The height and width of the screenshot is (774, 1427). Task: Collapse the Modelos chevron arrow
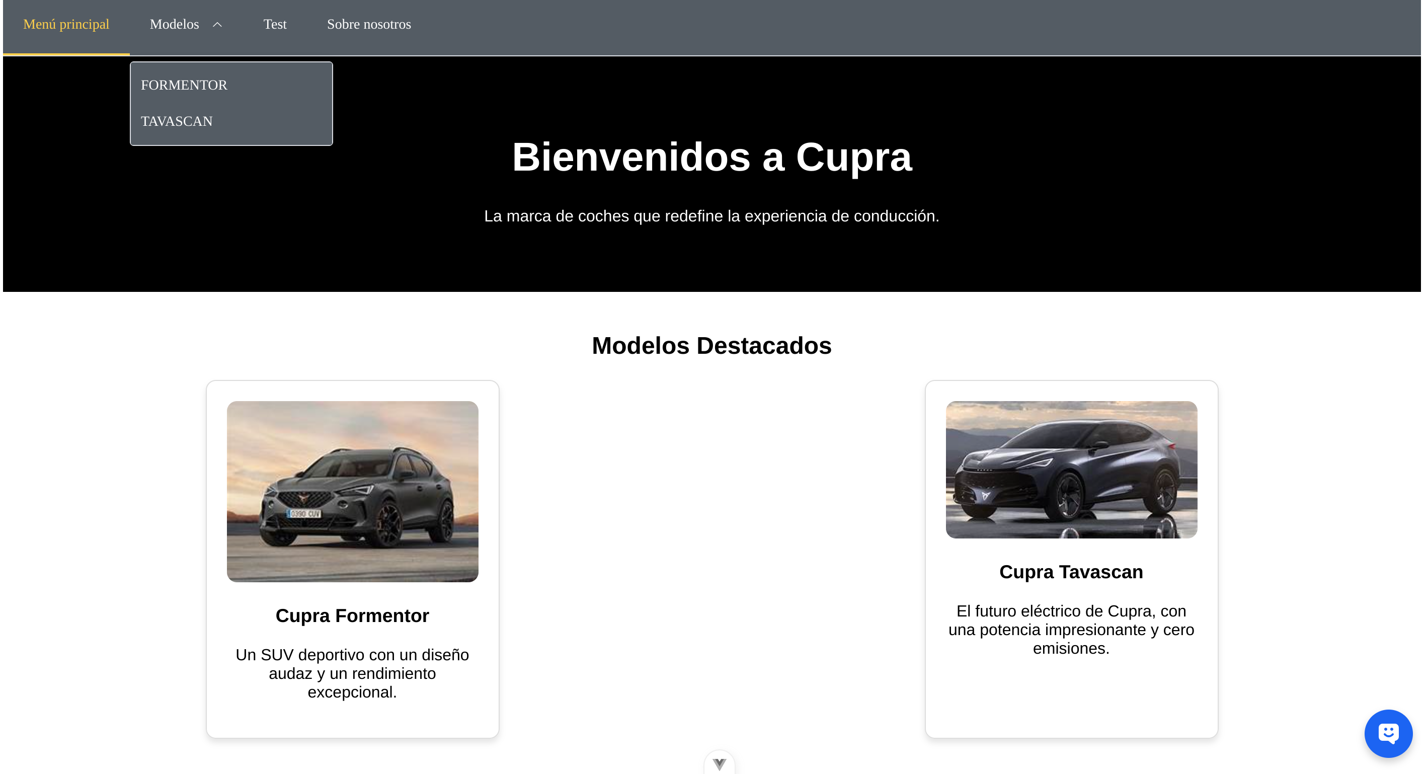coord(217,24)
